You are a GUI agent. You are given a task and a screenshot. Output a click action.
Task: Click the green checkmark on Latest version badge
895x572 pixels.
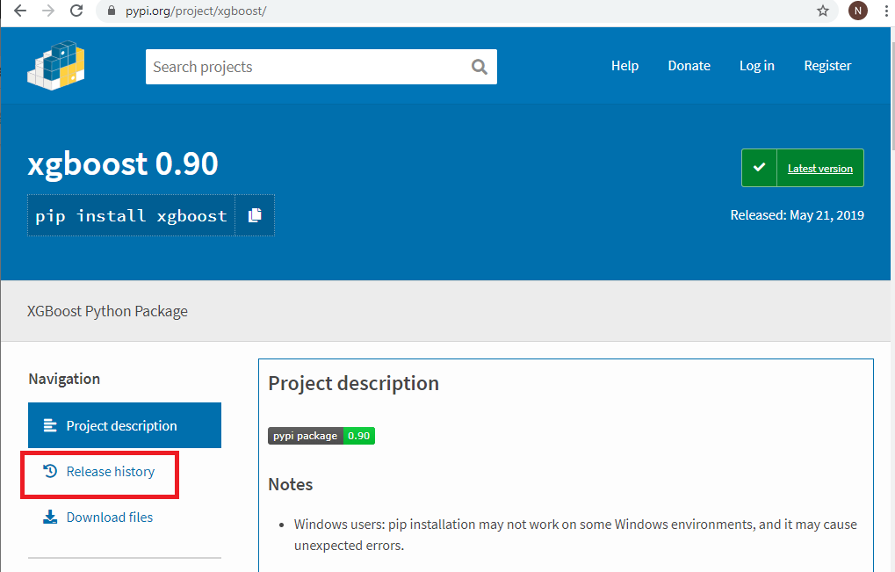point(759,167)
